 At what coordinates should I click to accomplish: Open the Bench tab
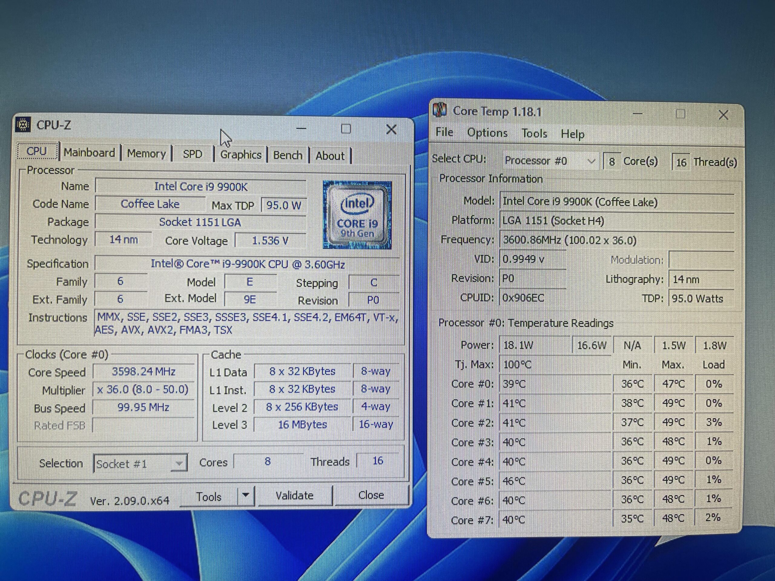tap(288, 155)
